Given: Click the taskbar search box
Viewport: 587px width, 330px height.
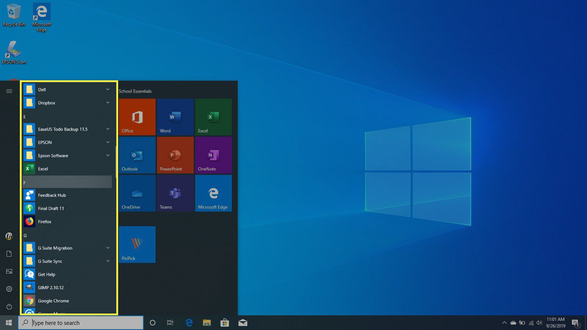Looking at the screenshot, I should coord(81,323).
